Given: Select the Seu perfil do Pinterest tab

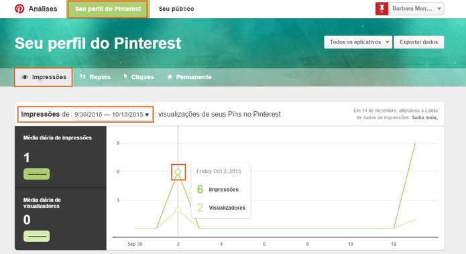Looking at the screenshot, I should [x=108, y=9].
